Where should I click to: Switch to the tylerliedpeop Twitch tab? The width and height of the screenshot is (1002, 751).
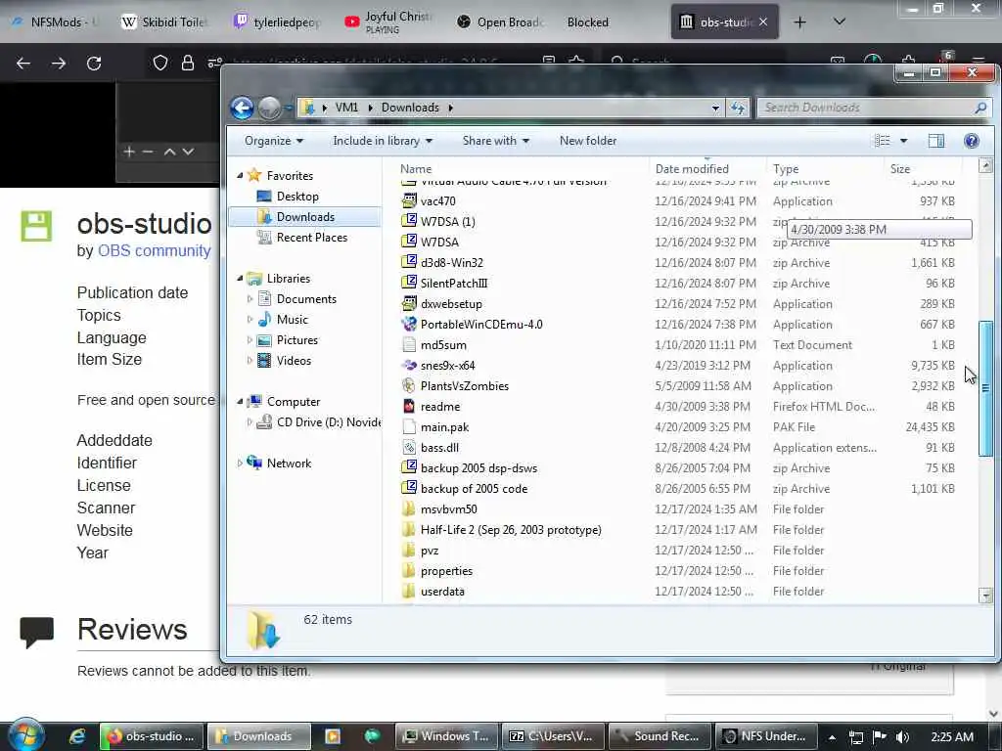[277, 22]
